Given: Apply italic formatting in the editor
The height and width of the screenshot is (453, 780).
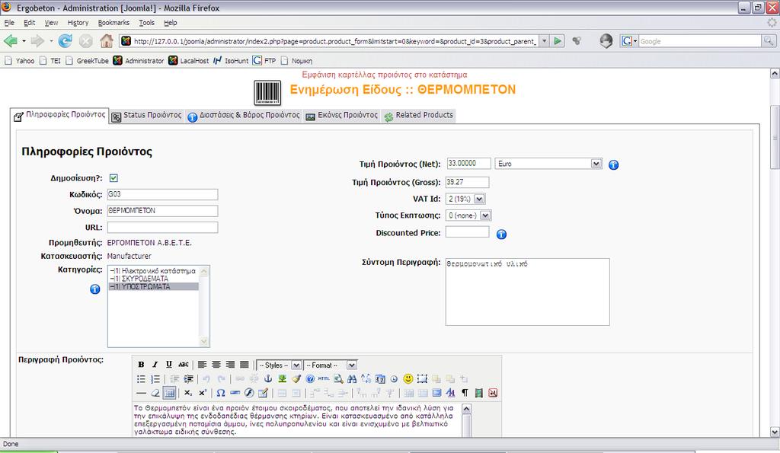Looking at the screenshot, I should [x=155, y=365].
